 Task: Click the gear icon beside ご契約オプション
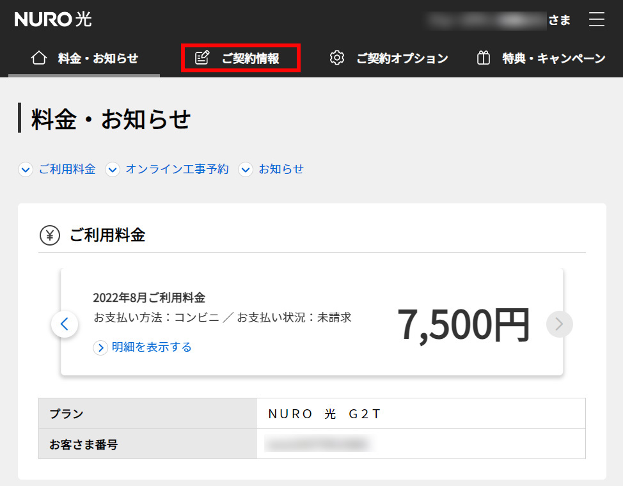pyautogui.click(x=337, y=58)
